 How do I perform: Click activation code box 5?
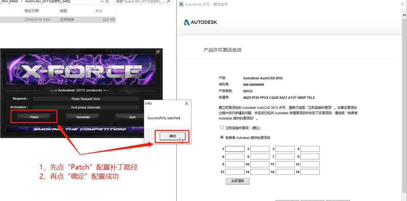pyautogui.click(x=235, y=157)
